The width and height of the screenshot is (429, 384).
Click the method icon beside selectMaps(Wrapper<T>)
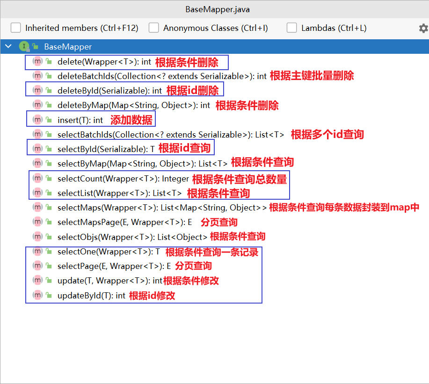[37, 207]
